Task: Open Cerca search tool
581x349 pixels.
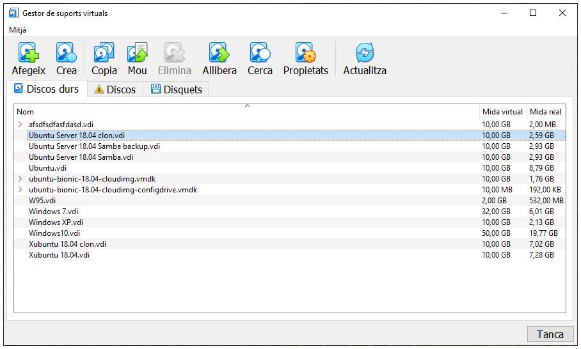Action: 260,53
